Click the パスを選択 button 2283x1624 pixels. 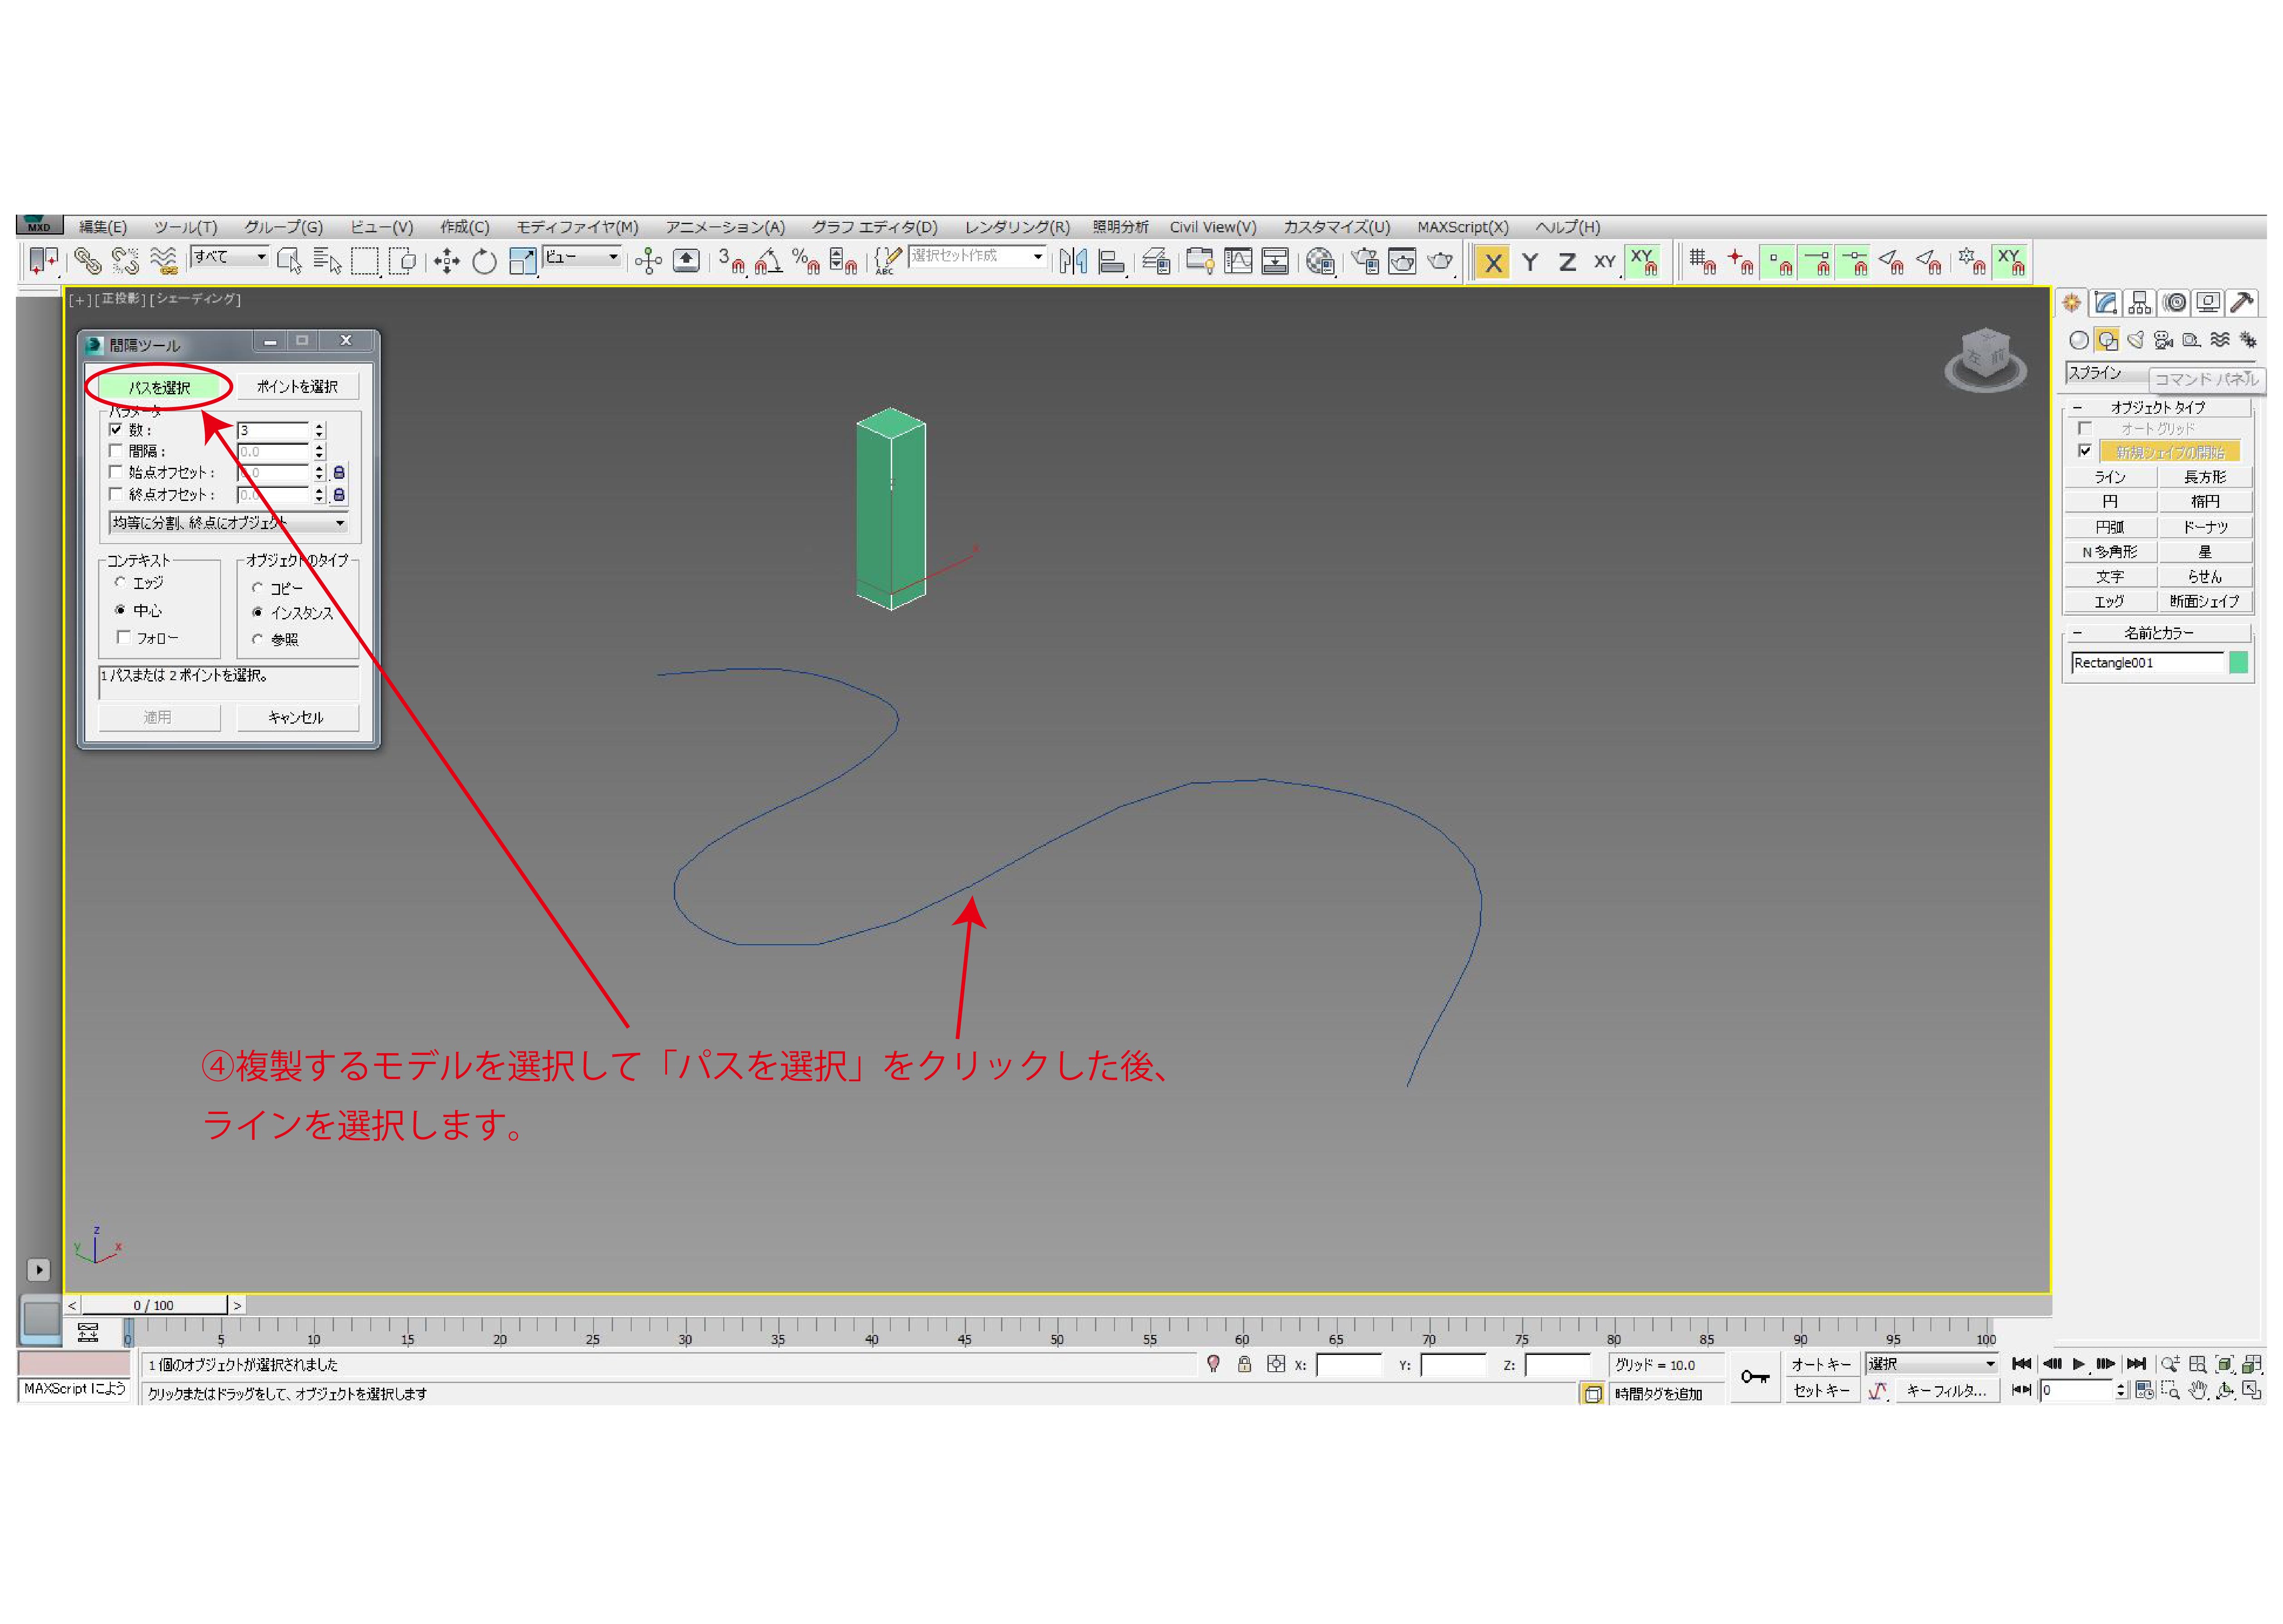pos(159,387)
